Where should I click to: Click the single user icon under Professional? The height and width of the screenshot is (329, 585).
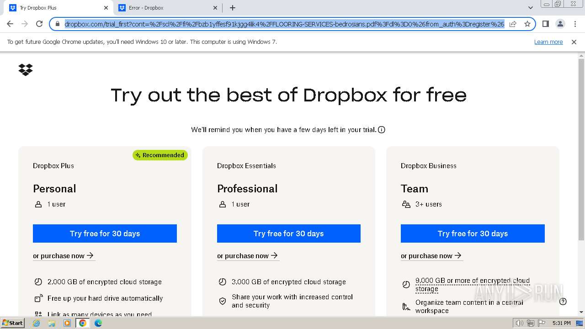223,204
